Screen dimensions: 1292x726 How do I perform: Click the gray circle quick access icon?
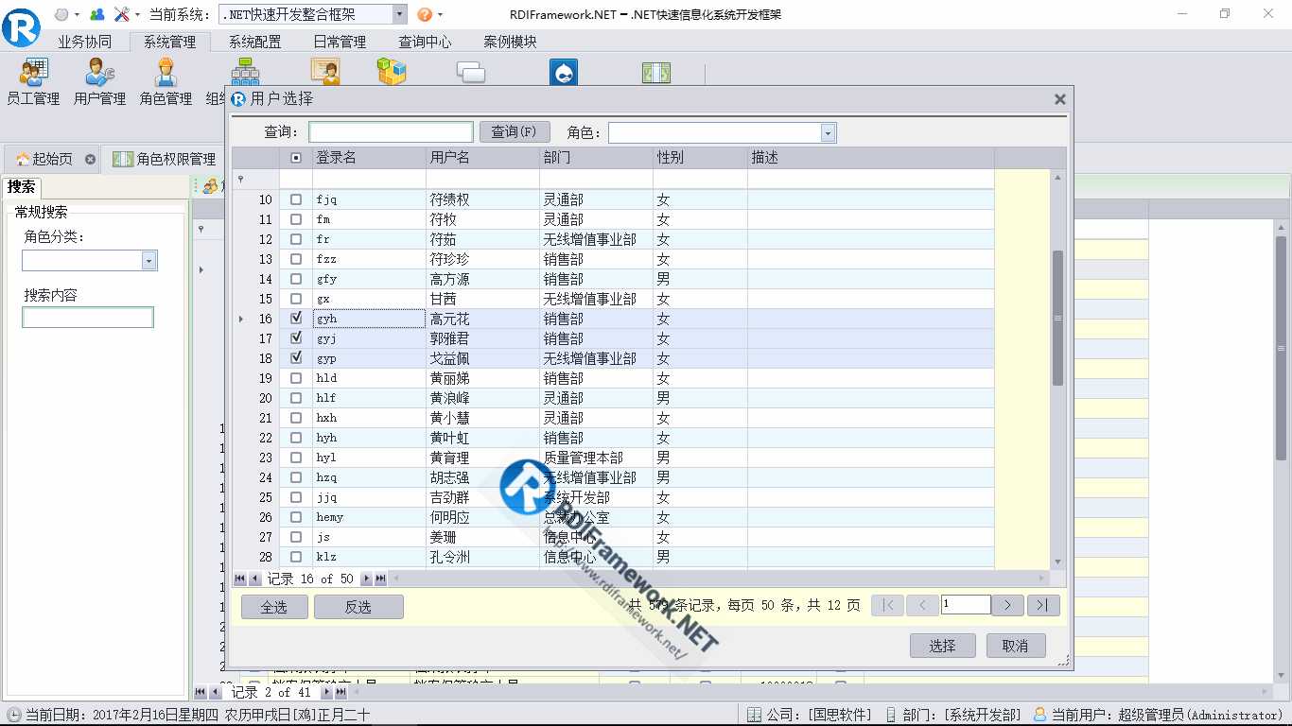(61, 14)
